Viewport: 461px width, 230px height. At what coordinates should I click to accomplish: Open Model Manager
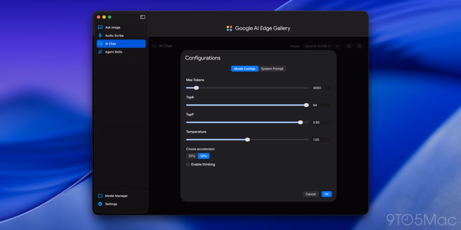pos(121,196)
